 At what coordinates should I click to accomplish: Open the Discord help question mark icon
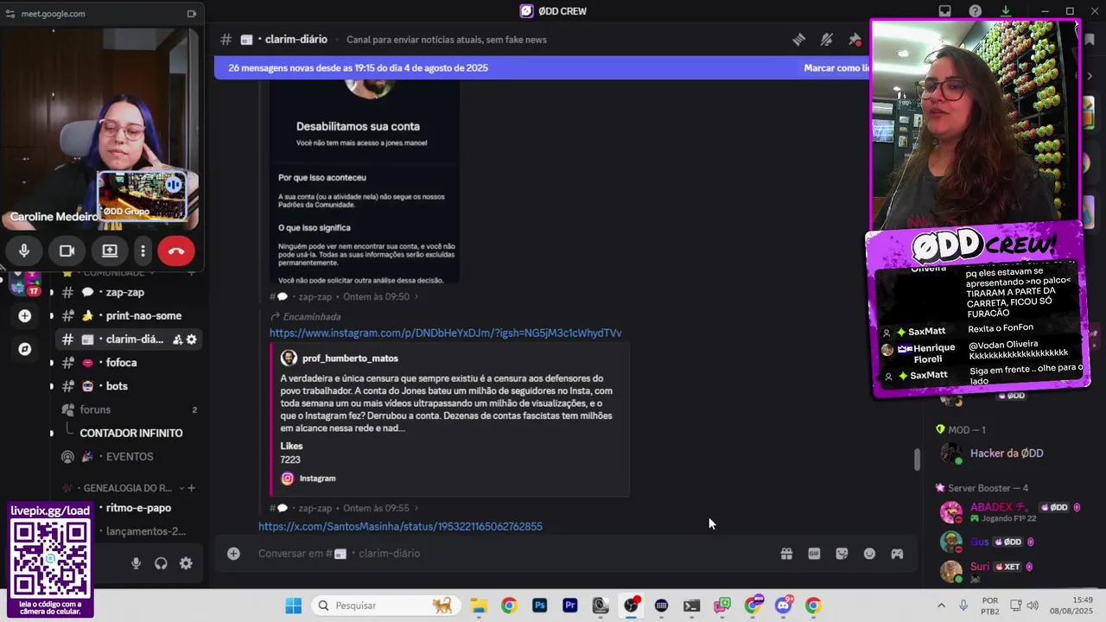pos(976,11)
